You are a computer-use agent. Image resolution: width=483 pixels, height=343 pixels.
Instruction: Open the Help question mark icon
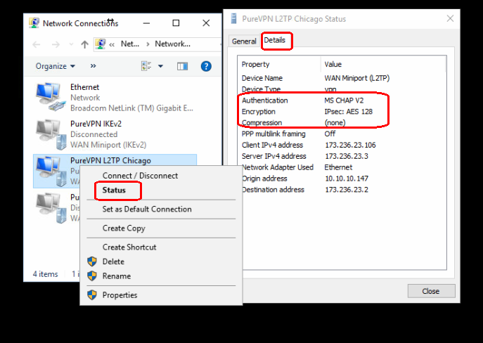pos(206,66)
